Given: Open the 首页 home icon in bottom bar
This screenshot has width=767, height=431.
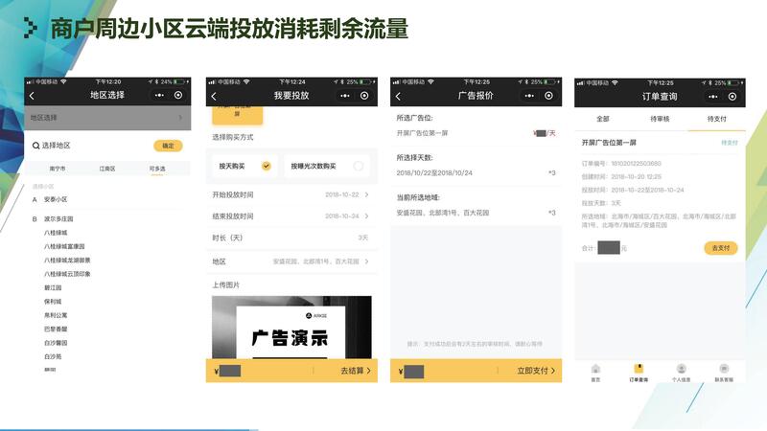Looking at the screenshot, I should [595, 372].
